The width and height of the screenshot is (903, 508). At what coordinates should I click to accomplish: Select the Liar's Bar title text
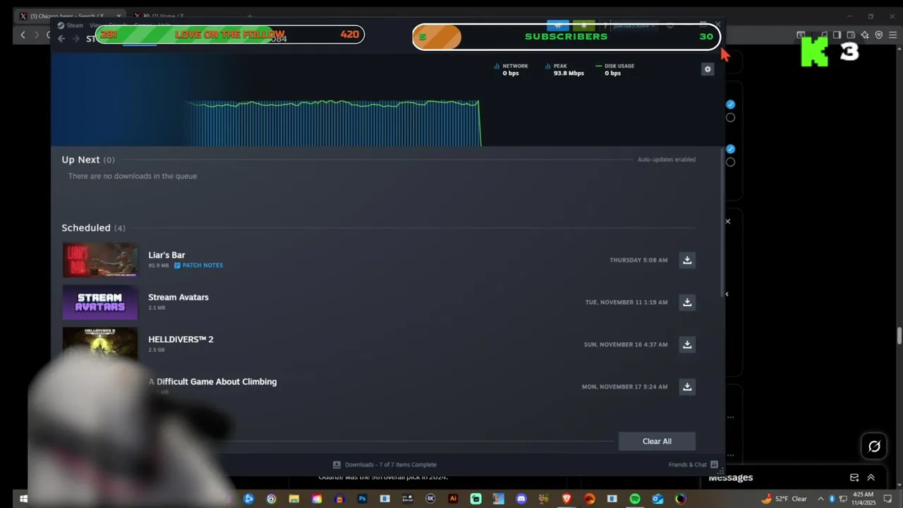pyautogui.click(x=166, y=255)
